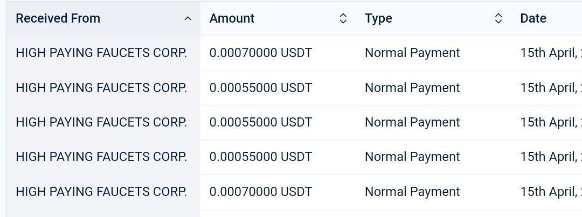Toggle the Type column sort icon

point(499,18)
